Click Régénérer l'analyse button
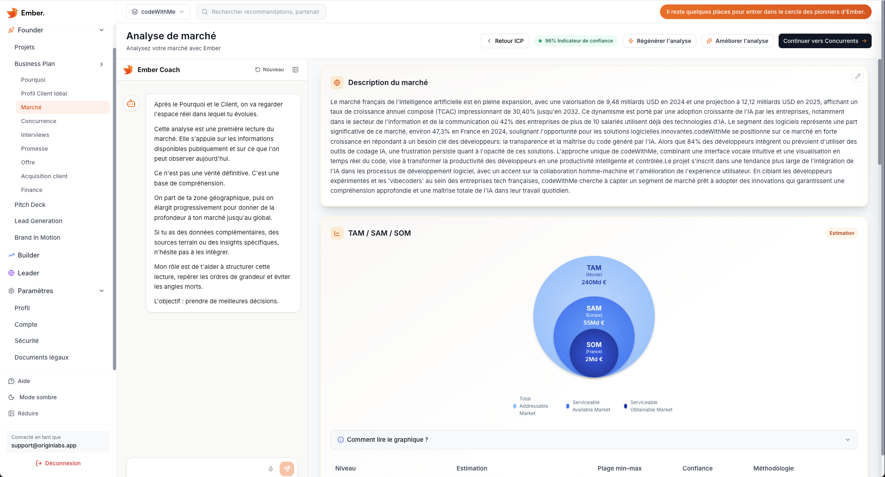The width and height of the screenshot is (885, 477). point(659,40)
